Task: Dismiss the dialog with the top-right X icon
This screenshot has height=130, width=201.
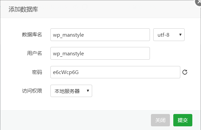Action: click(x=198, y=2)
